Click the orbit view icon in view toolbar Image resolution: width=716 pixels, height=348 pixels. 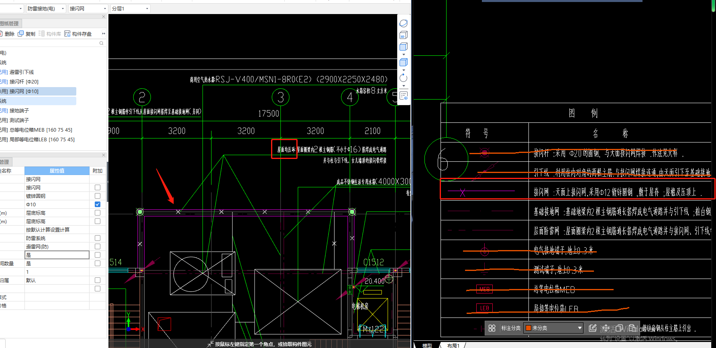404,24
